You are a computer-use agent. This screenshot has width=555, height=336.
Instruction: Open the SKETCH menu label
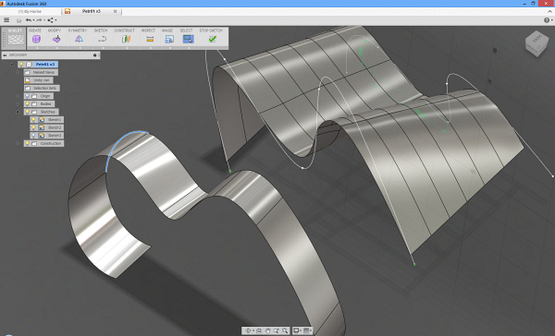click(x=101, y=30)
